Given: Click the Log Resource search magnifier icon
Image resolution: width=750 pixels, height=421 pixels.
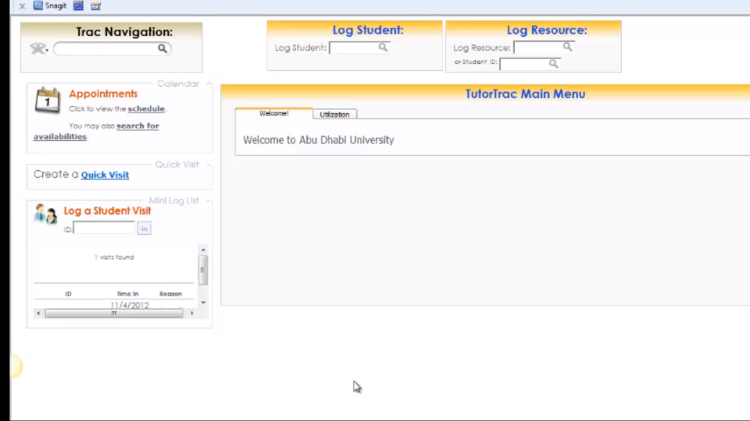Looking at the screenshot, I should tap(567, 47).
